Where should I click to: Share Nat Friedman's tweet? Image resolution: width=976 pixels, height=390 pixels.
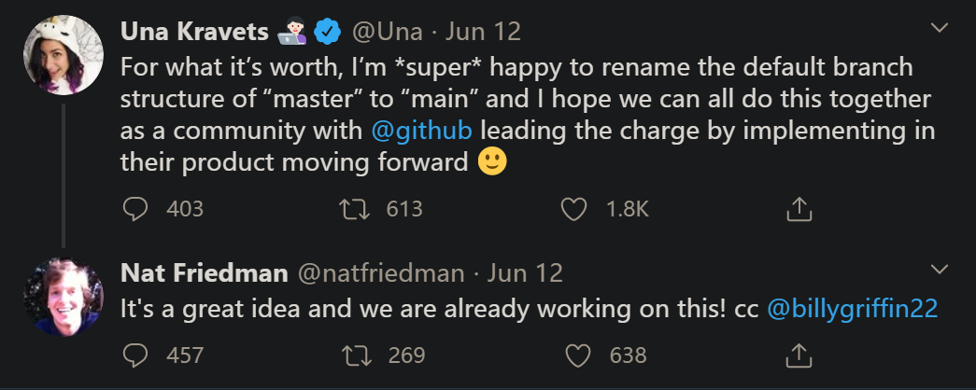(x=798, y=355)
